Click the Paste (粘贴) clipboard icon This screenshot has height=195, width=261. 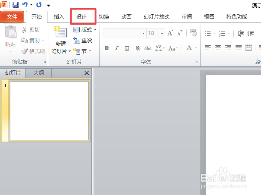point(10,31)
